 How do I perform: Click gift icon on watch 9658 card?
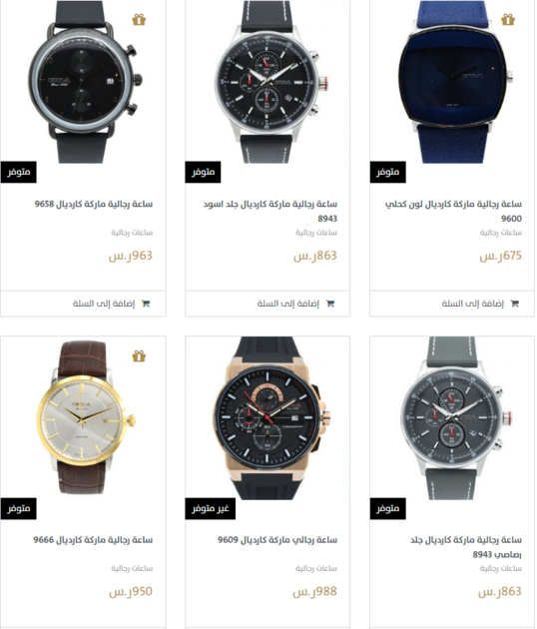tap(139, 20)
